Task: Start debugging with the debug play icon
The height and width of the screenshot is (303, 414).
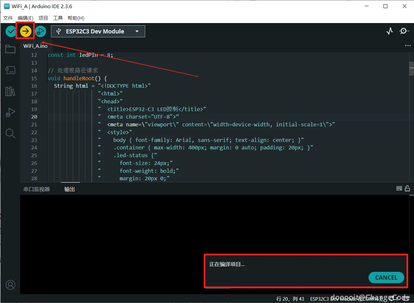Action: click(x=40, y=31)
